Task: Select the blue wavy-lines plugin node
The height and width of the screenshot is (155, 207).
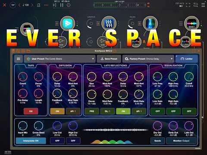Action: click(109, 23)
